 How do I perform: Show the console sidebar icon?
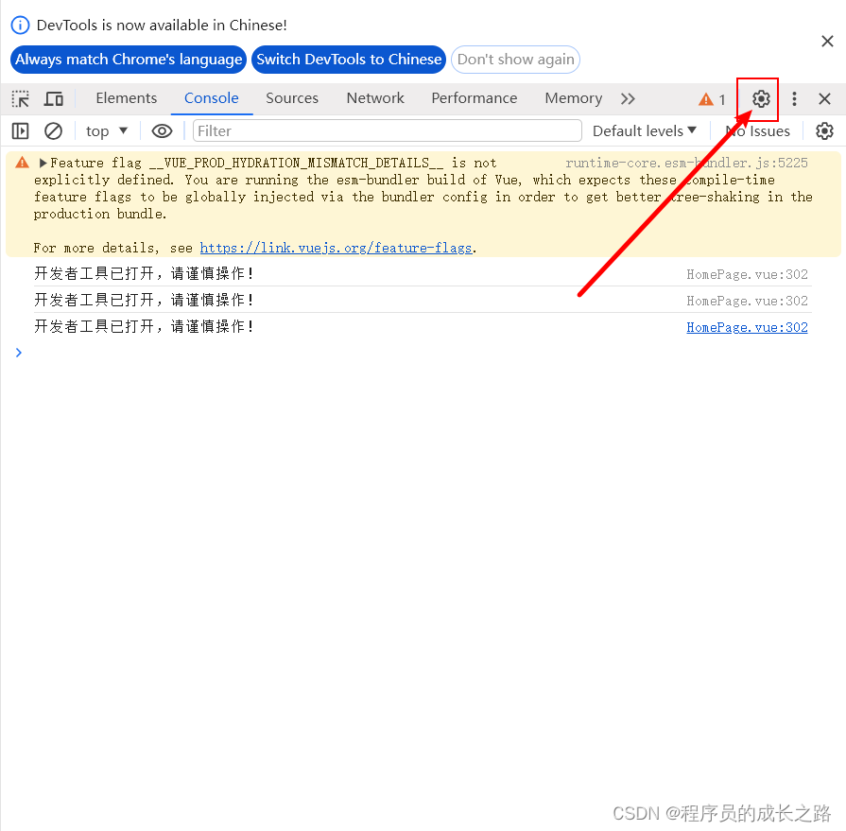[x=20, y=131]
